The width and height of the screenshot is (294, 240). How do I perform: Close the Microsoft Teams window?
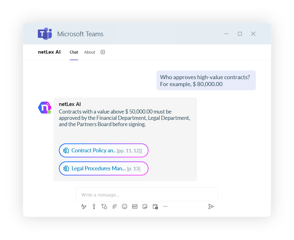coord(253,34)
